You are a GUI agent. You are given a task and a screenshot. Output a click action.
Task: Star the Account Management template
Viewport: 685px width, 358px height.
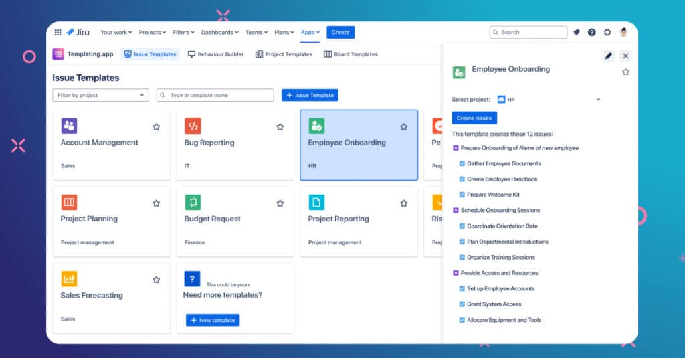[x=157, y=126]
